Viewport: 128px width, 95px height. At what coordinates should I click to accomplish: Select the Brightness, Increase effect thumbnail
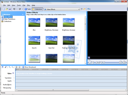pyautogui.click(x=69, y=23)
